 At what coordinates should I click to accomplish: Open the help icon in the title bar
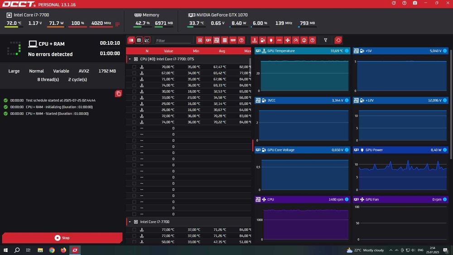[x=404, y=3]
